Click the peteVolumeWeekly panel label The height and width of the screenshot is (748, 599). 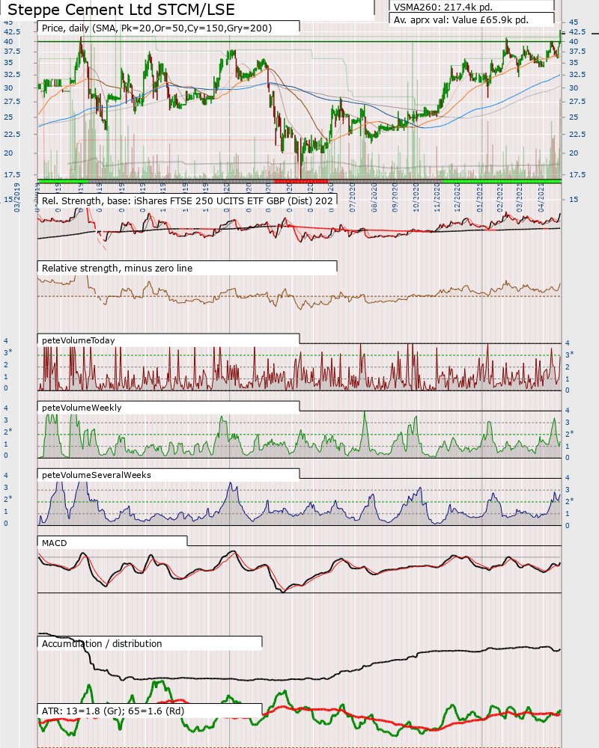point(82,408)
